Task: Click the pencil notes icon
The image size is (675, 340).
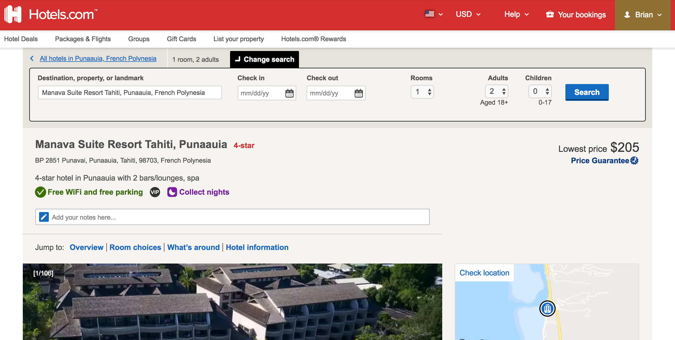Action: click(44, 217)
